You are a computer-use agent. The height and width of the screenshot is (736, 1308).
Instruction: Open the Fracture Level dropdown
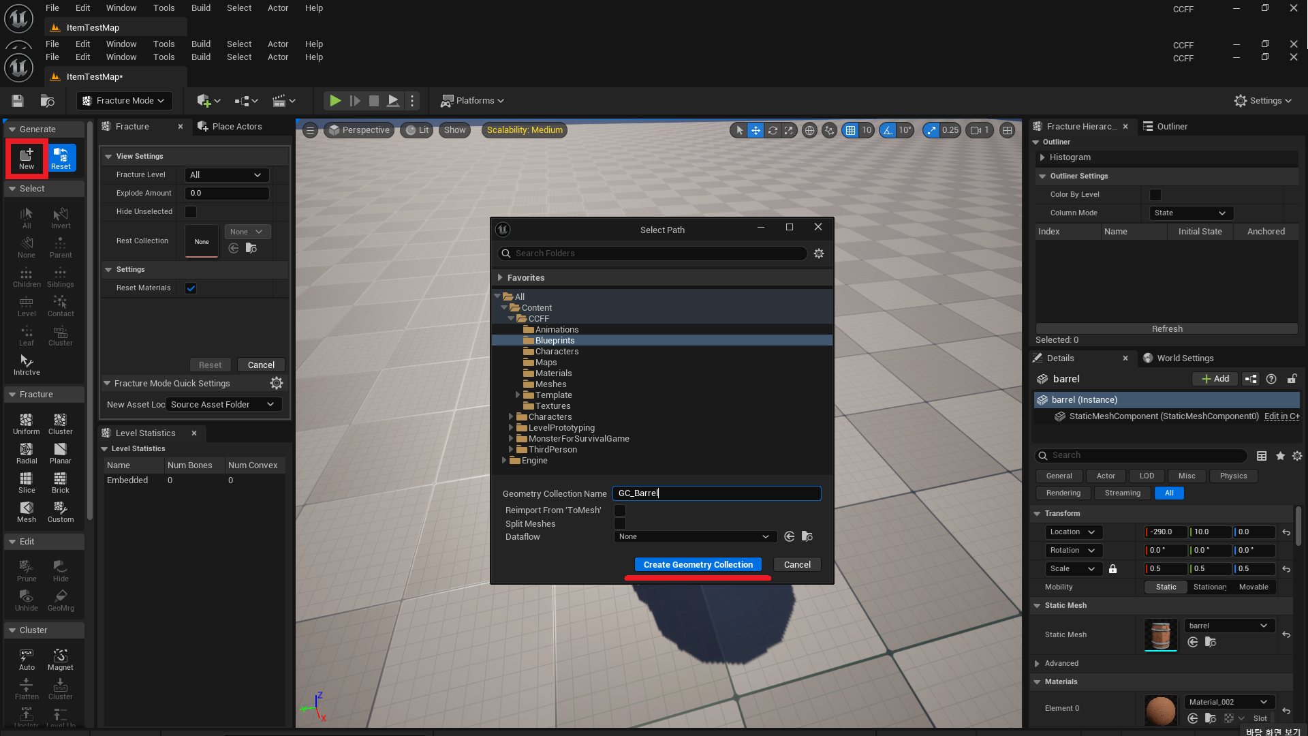226,175
